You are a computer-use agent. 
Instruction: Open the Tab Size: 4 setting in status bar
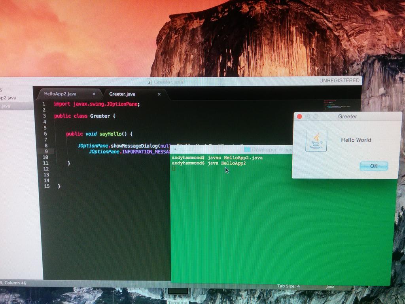click(288, 286)
